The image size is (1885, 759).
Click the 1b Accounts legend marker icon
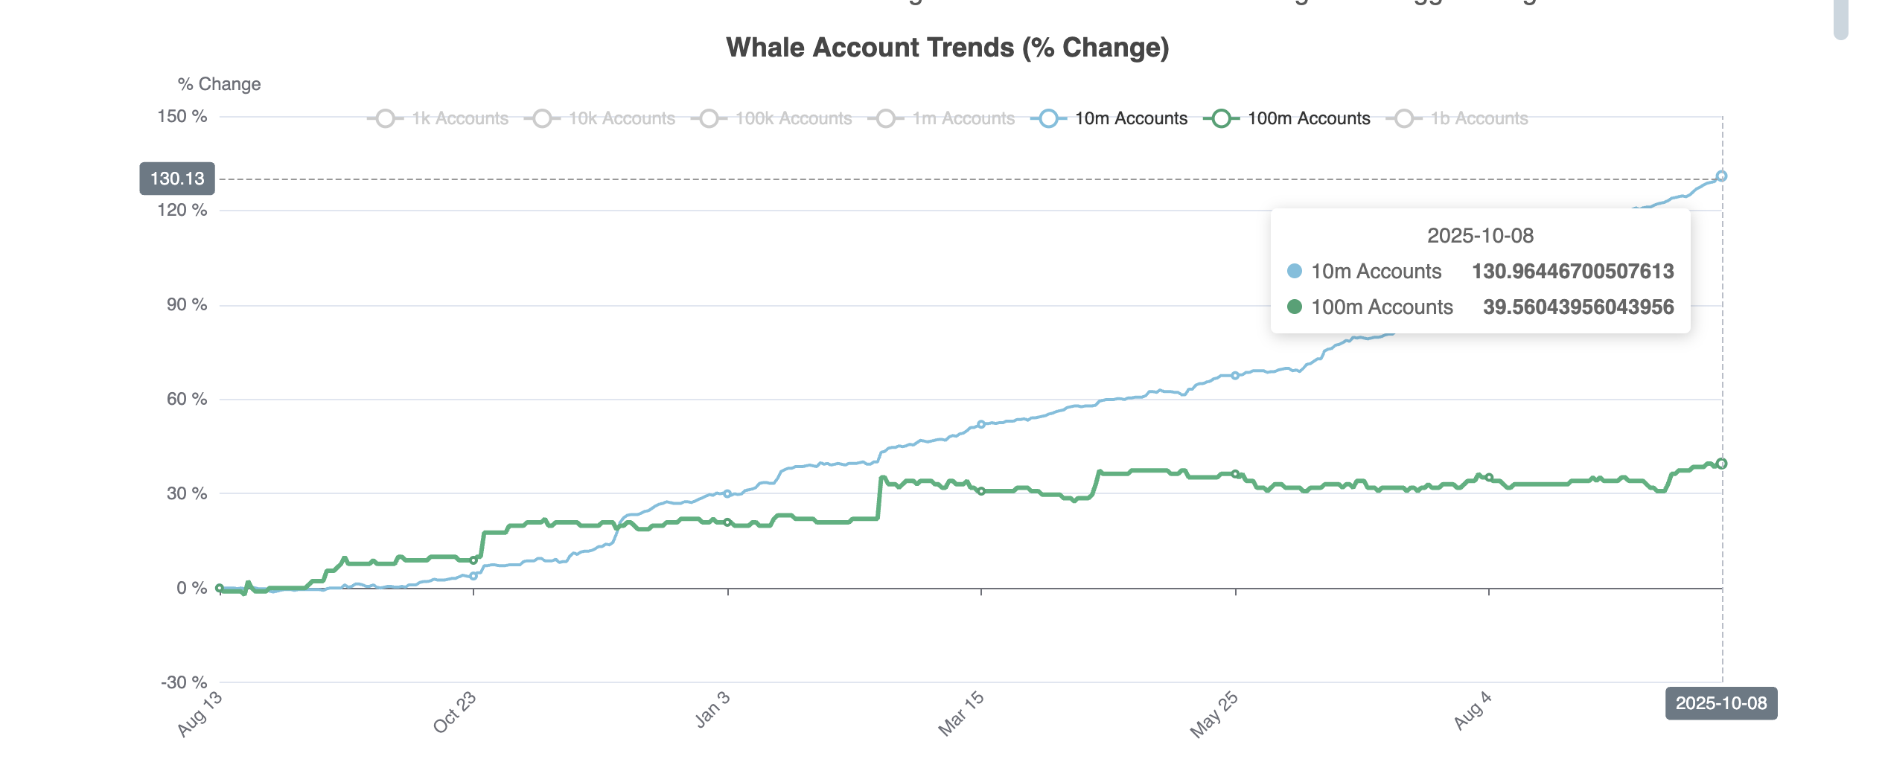click(x=1404, y=118)
